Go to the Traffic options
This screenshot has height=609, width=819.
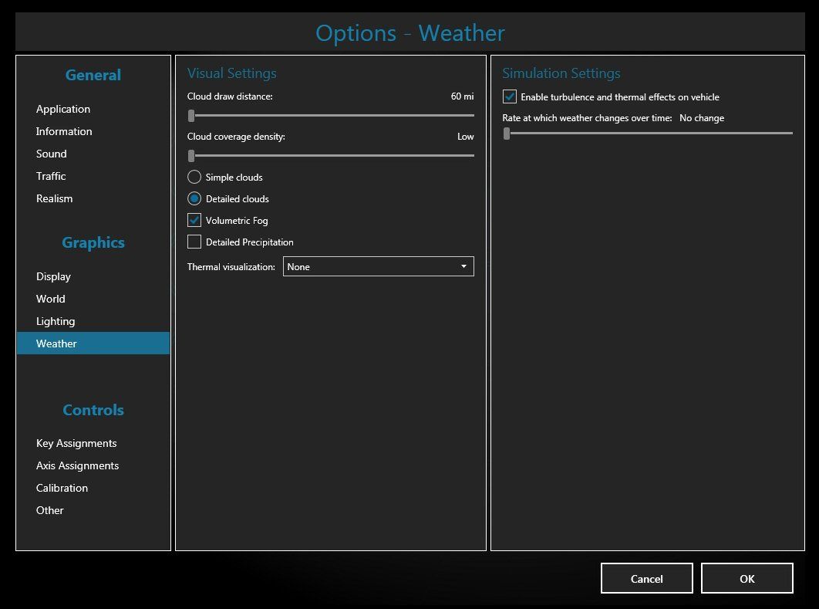click(51, 176)
